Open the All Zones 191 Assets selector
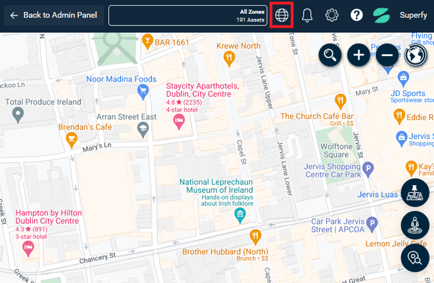This screenshot has width=434, height=283. click(188, 16)
